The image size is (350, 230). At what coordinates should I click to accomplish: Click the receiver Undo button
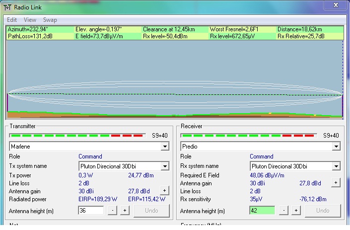323,211
